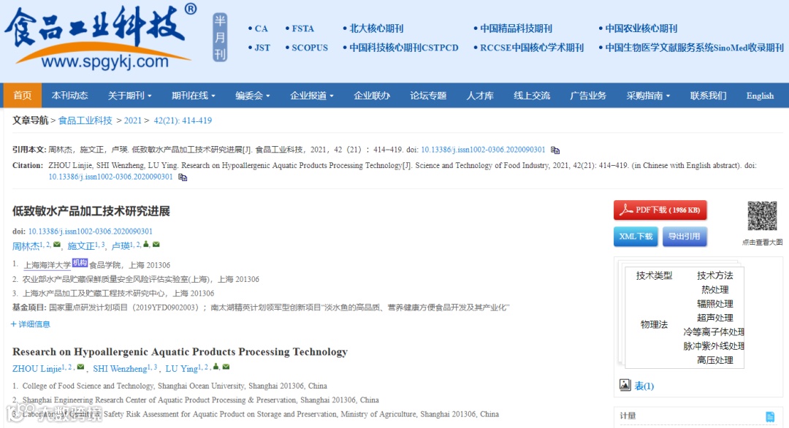789x428 pixels.
Task: Open 线上交流 menu item
Action: tap(532, 96)
